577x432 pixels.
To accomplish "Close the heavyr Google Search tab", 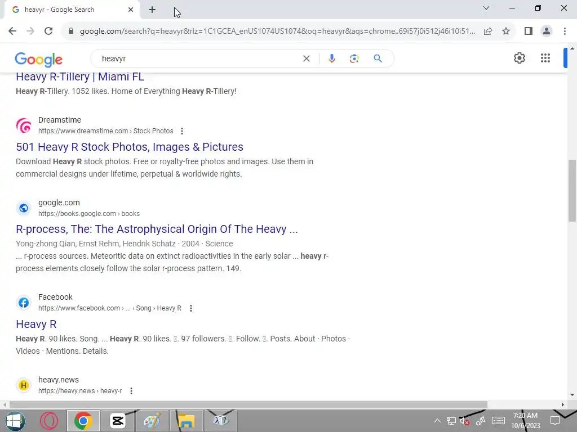I will (x=131, y=10).
